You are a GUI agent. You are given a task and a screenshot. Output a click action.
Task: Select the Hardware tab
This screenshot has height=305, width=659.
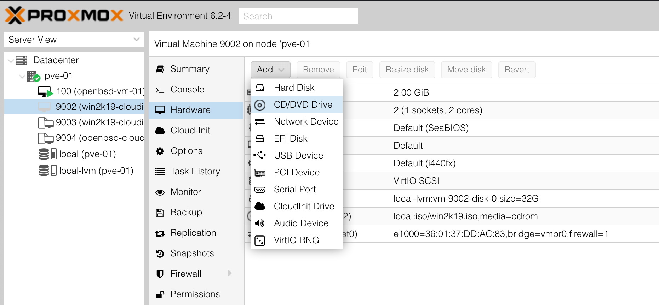coord(196,110)
